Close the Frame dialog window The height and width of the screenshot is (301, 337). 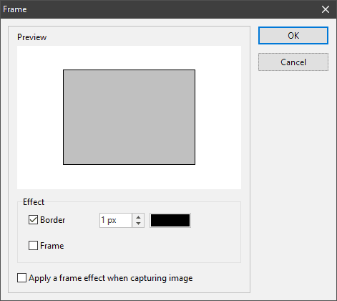pyautogui.click(x=326, y=9)
